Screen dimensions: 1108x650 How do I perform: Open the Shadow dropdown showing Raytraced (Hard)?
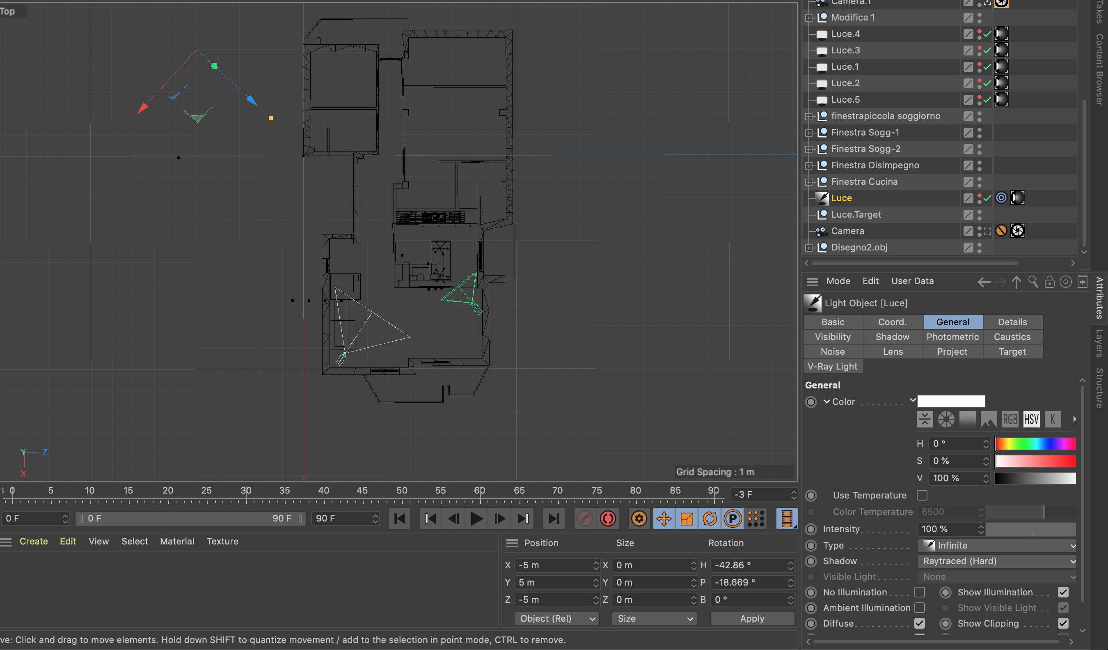(x=996, y=561)
